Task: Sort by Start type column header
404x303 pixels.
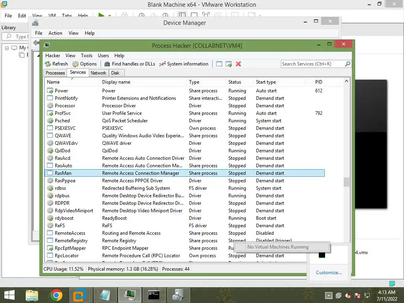Action: point(279,82)
